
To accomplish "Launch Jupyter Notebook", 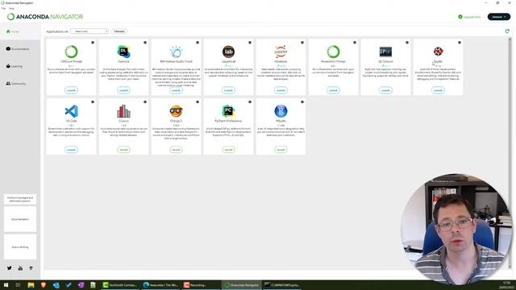I will pyautogui.click(x=281, y=90).
